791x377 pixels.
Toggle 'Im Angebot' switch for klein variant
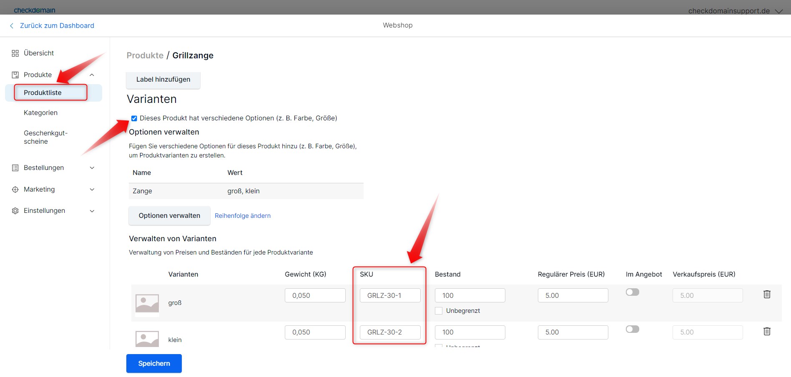(632, 330)
